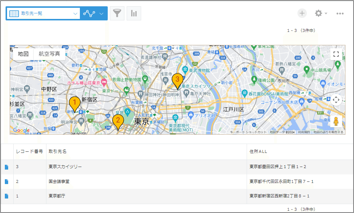Click address 東京都墨田区押上１丁目１－２
354x213 pixels.
coord(278,167)
